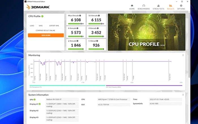This screenshot has width=198, height=124.
Task: Click Compare Result Online
Action: 45,31
